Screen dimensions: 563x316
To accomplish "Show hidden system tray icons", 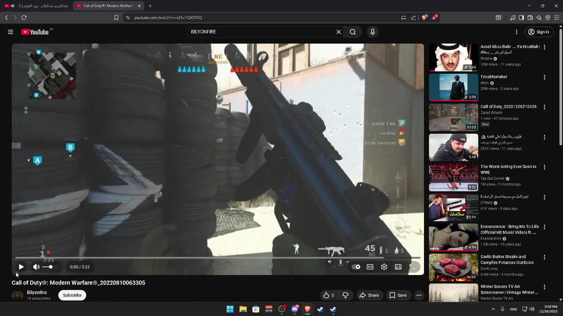I will click(x=492, y=309).
